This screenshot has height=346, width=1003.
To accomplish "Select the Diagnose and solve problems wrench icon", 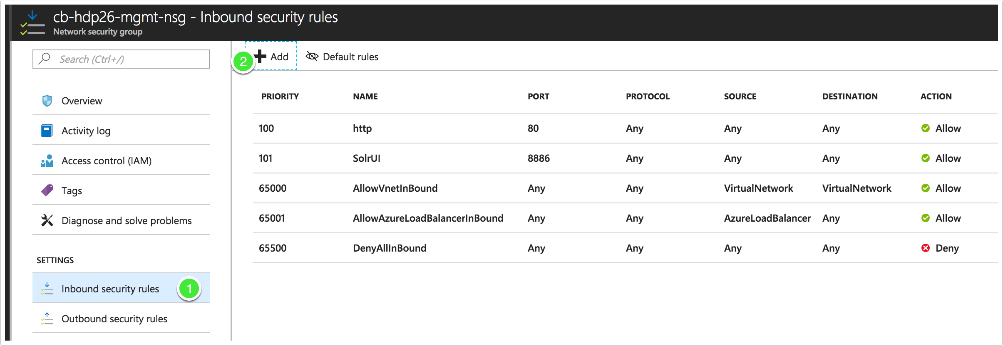I will 47,220.
